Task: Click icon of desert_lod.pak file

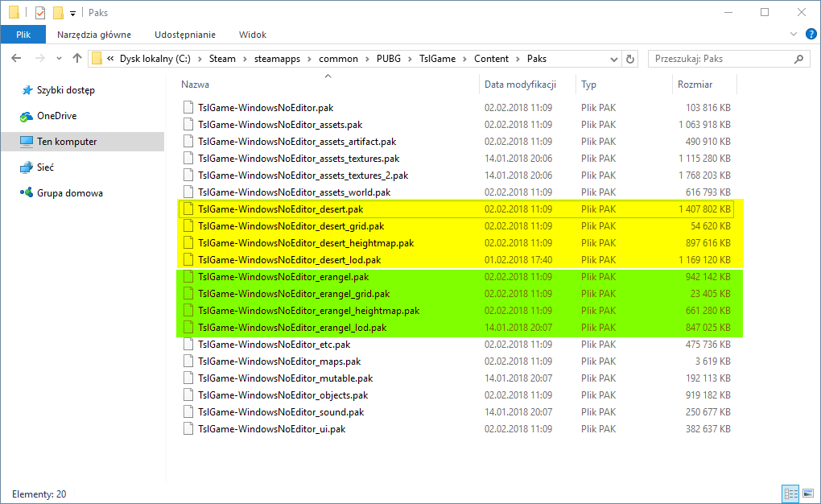Action: [188, 260]
